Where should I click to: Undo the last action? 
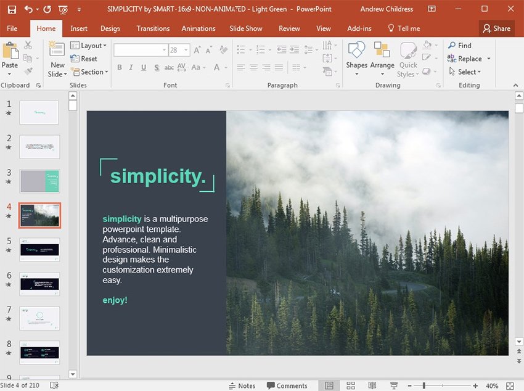[x=28, y=9]
